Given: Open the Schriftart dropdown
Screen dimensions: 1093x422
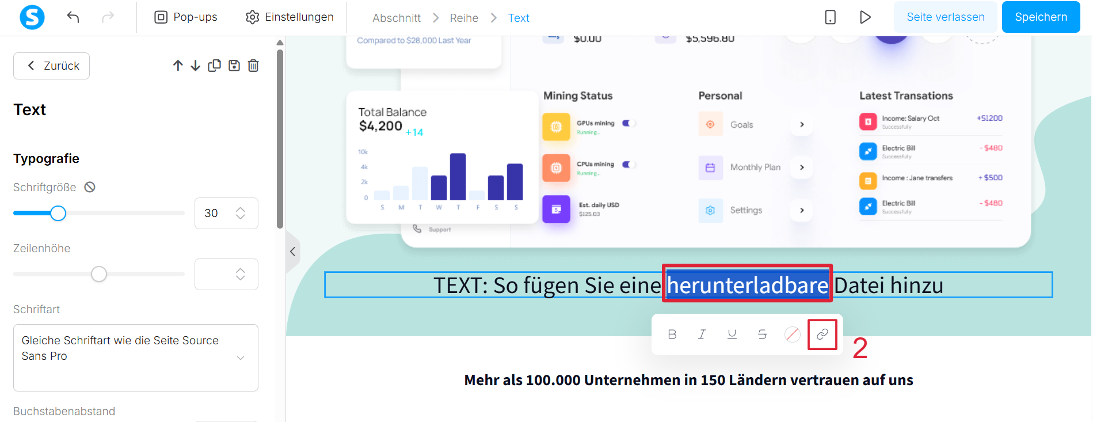Looking at the screenshot, I should (136, 358).
